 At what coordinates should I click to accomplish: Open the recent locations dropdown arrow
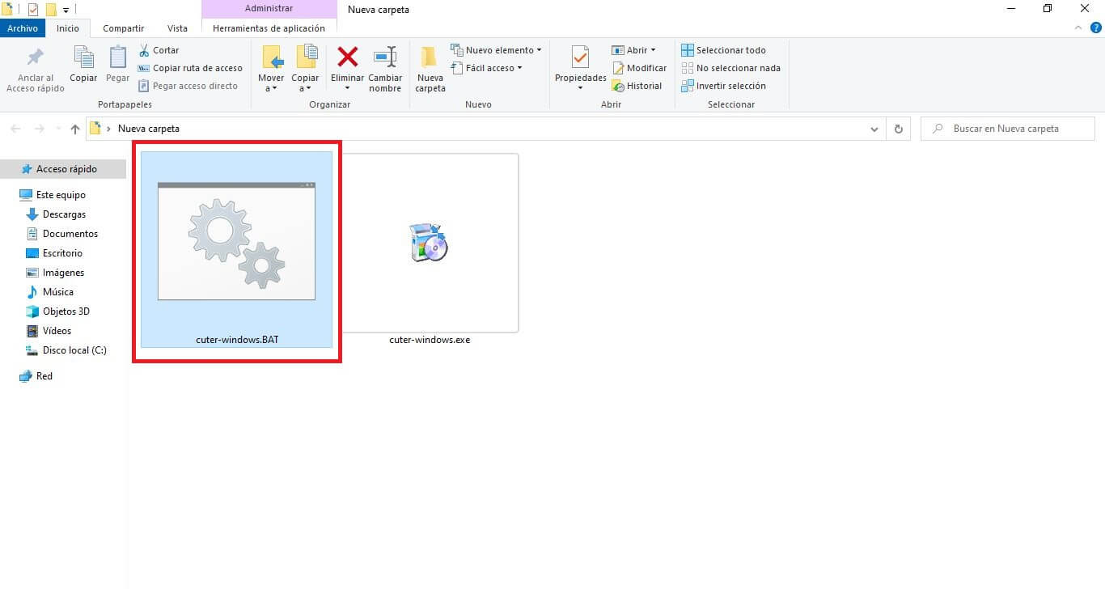(57, 129)
